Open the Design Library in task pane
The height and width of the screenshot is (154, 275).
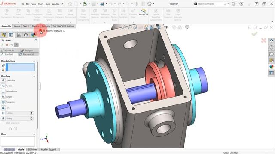[x=272, y=47]
